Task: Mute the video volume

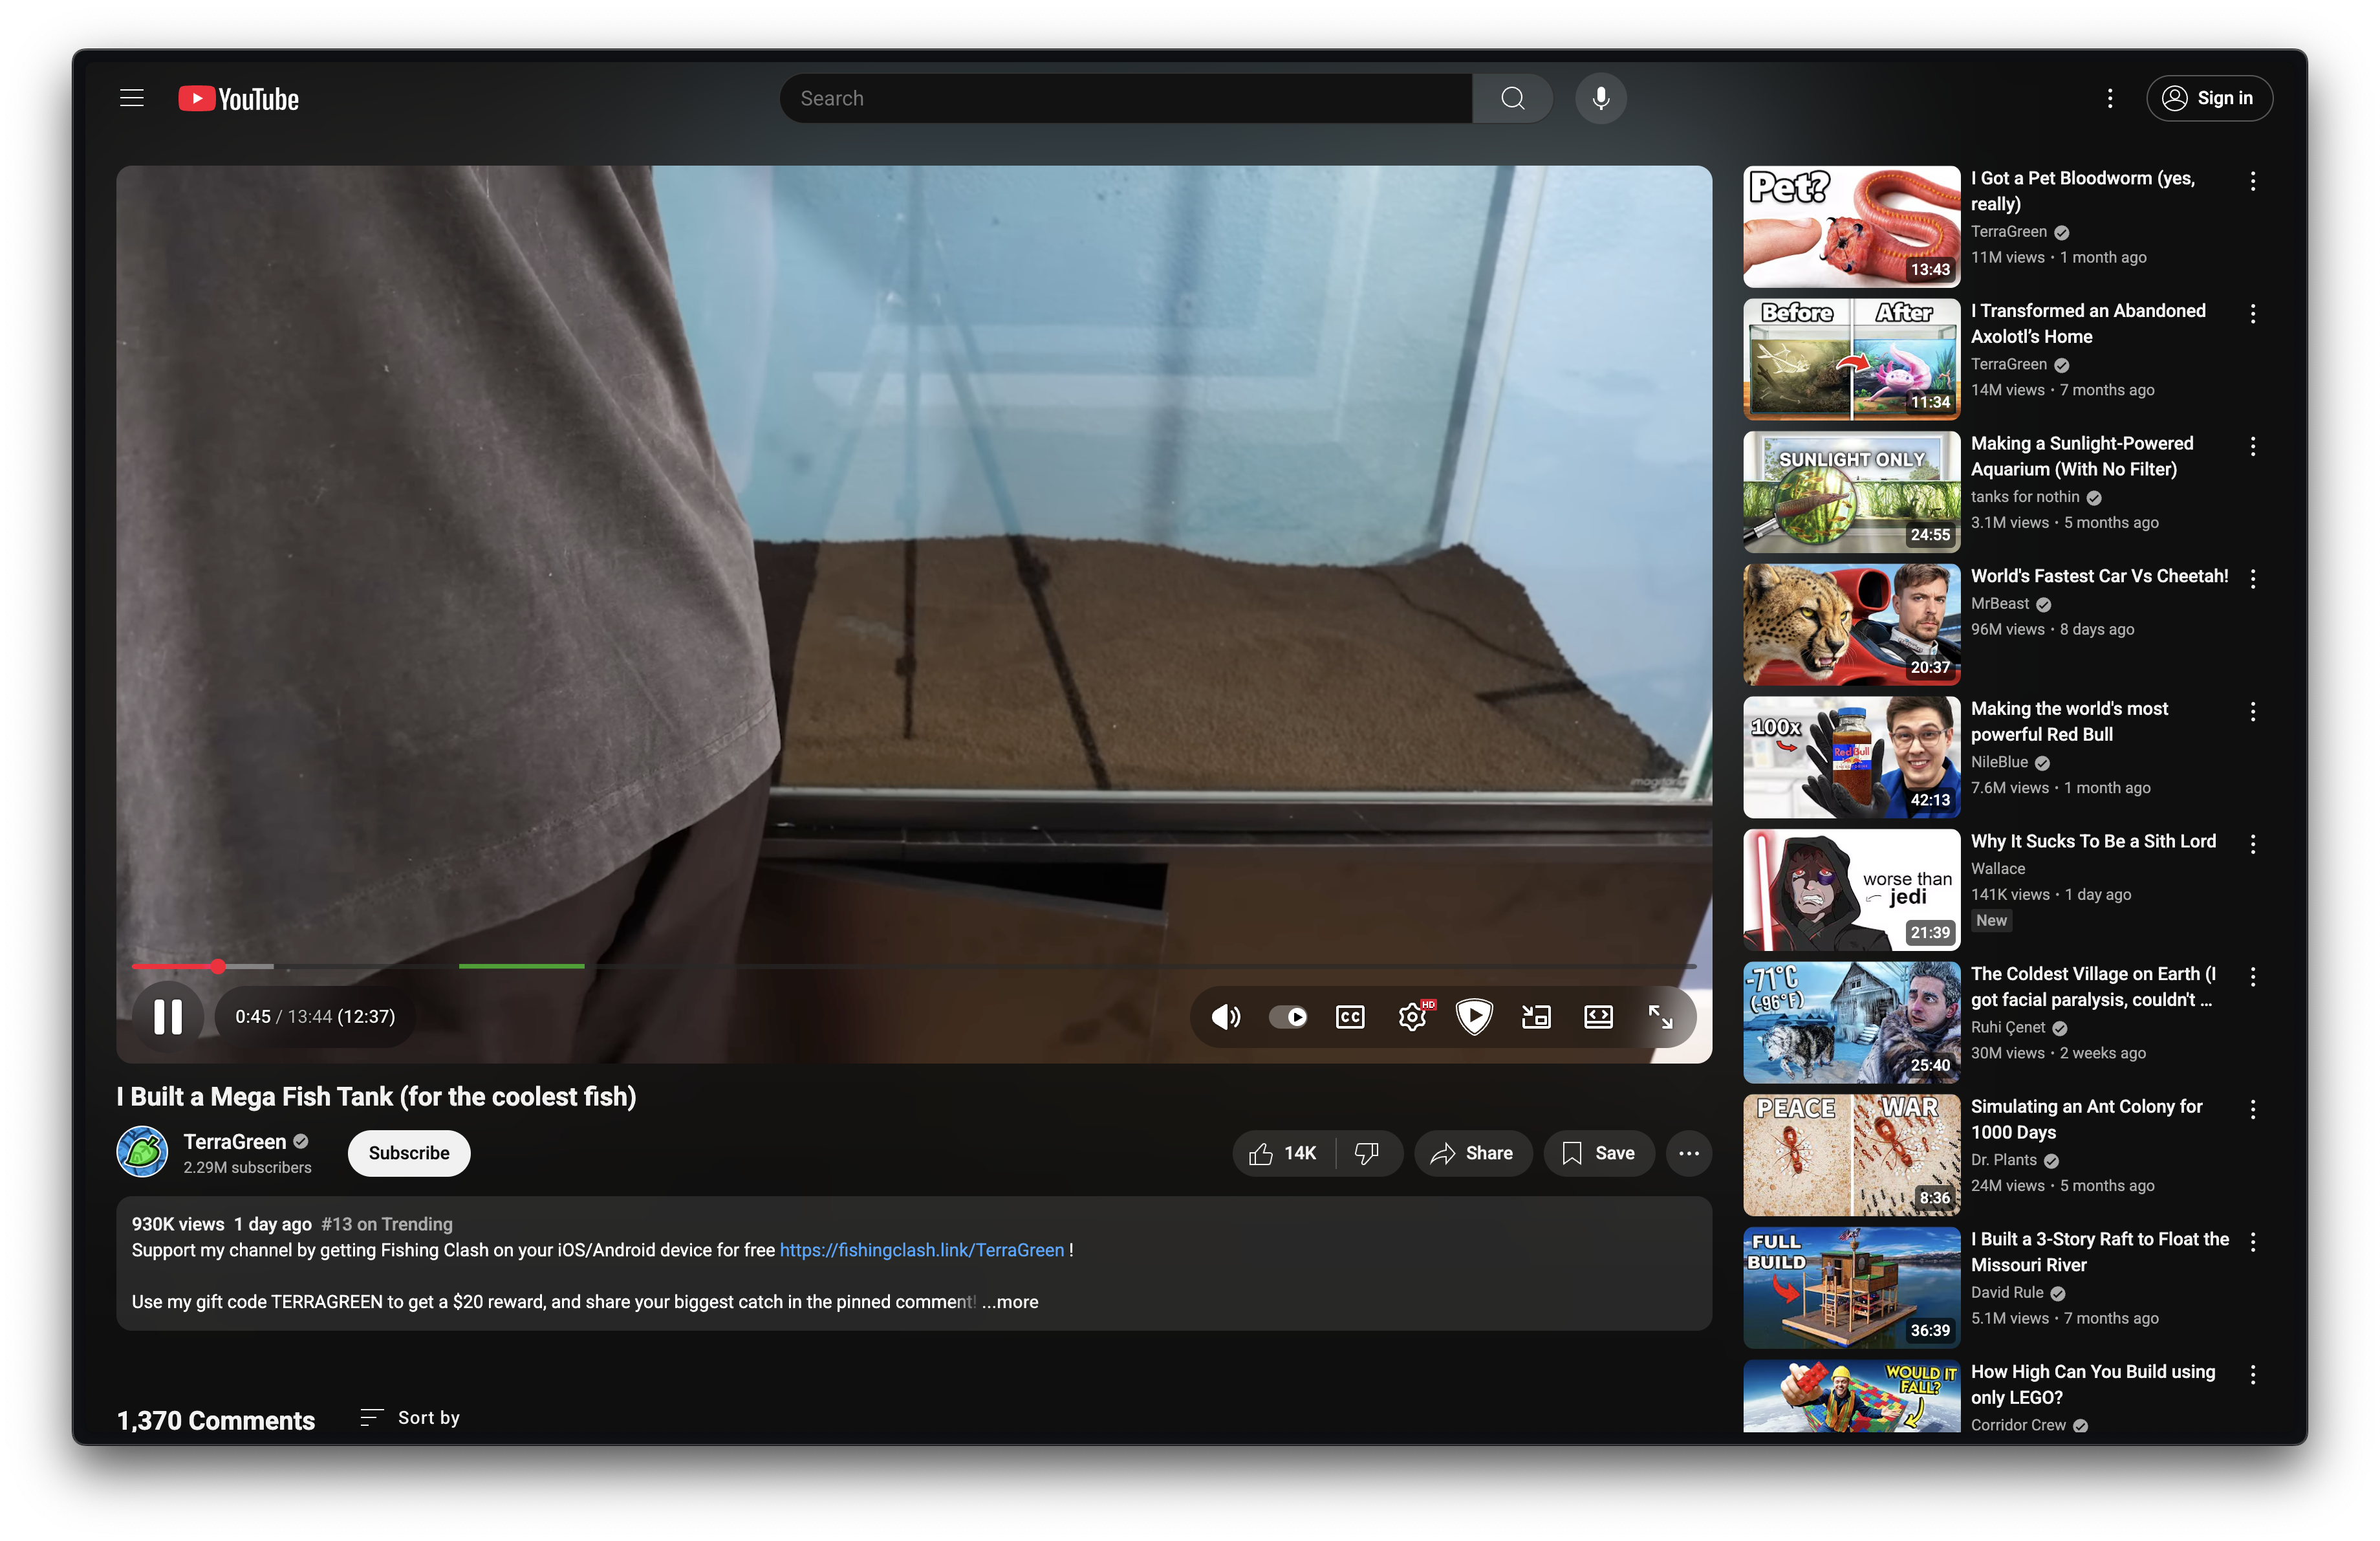Action: click(x=1225, y=1017)
